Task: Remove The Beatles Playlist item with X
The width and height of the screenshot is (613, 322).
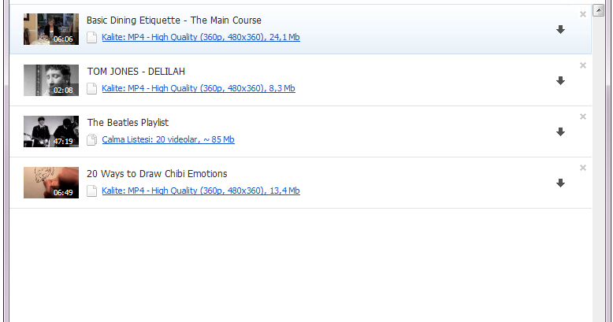Action: tap(583, 117)
